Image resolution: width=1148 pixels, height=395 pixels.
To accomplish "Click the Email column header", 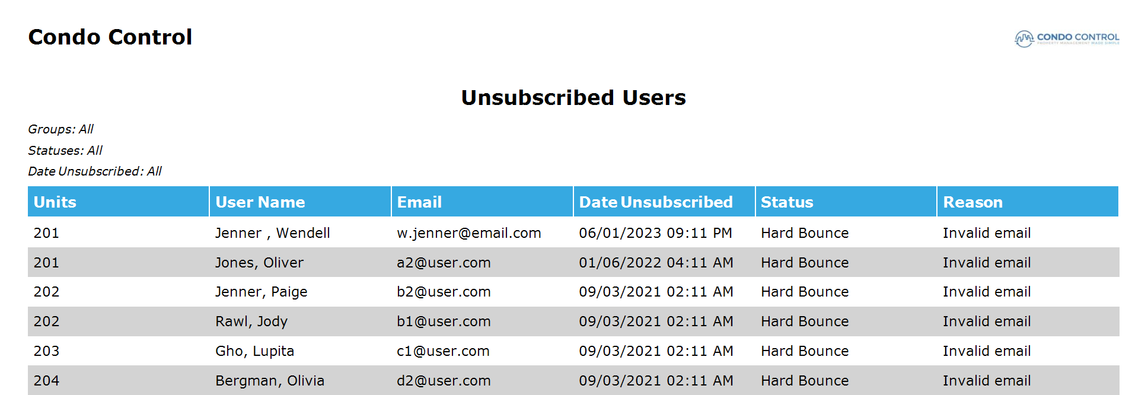I will tap(482, 202).
